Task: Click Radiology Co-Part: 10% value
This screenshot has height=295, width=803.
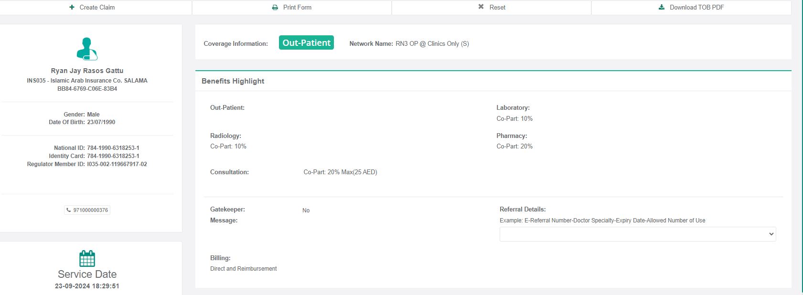Action: [228, 146]
